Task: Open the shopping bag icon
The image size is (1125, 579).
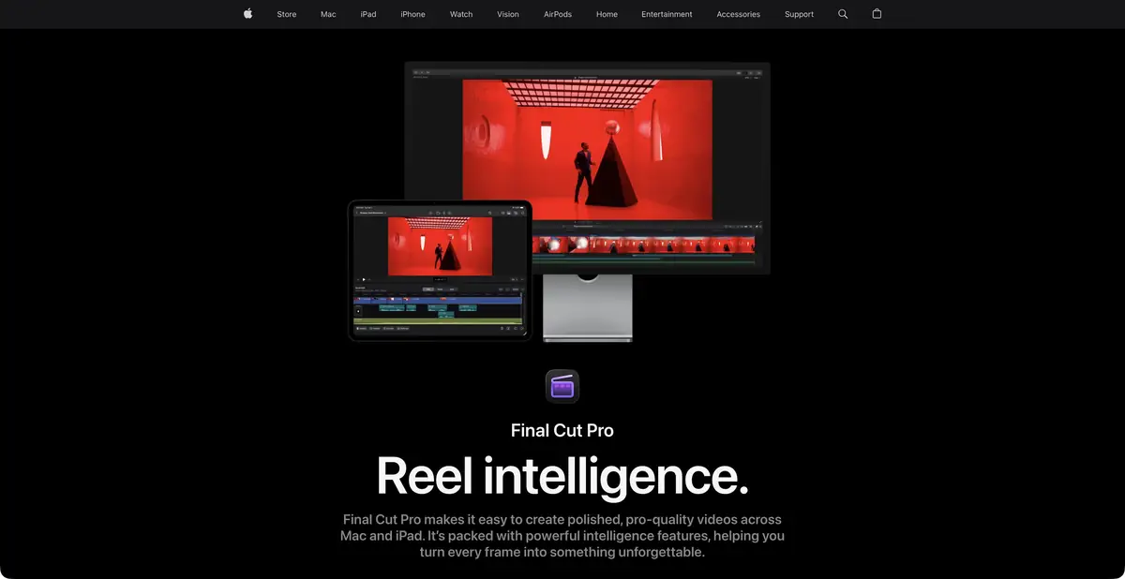Action: pos(877,14)
